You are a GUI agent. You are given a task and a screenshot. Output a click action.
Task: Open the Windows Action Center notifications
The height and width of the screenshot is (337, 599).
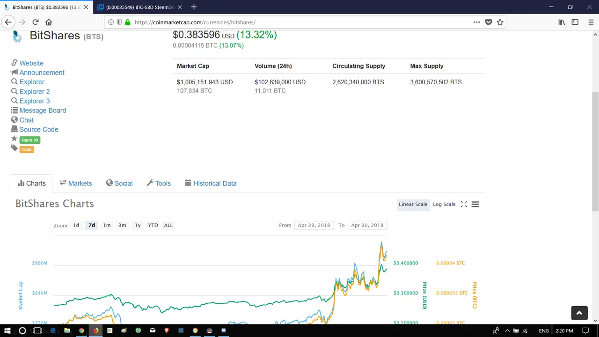585,330
